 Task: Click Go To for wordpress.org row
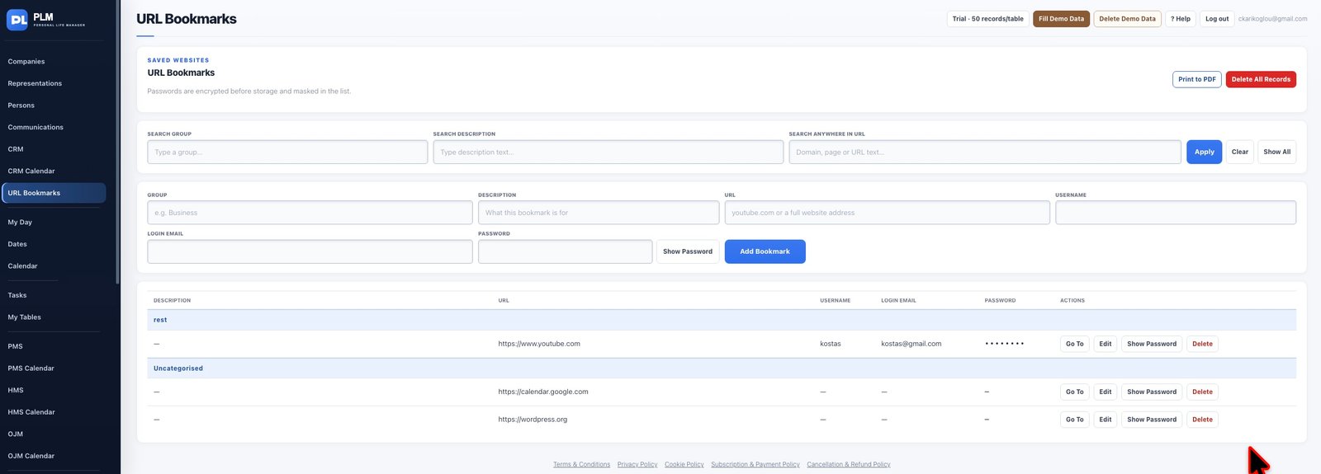[1074, 420]
